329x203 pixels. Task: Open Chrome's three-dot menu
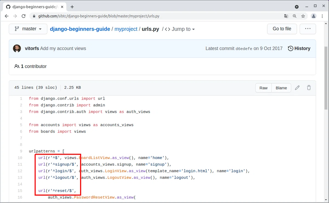322,16
